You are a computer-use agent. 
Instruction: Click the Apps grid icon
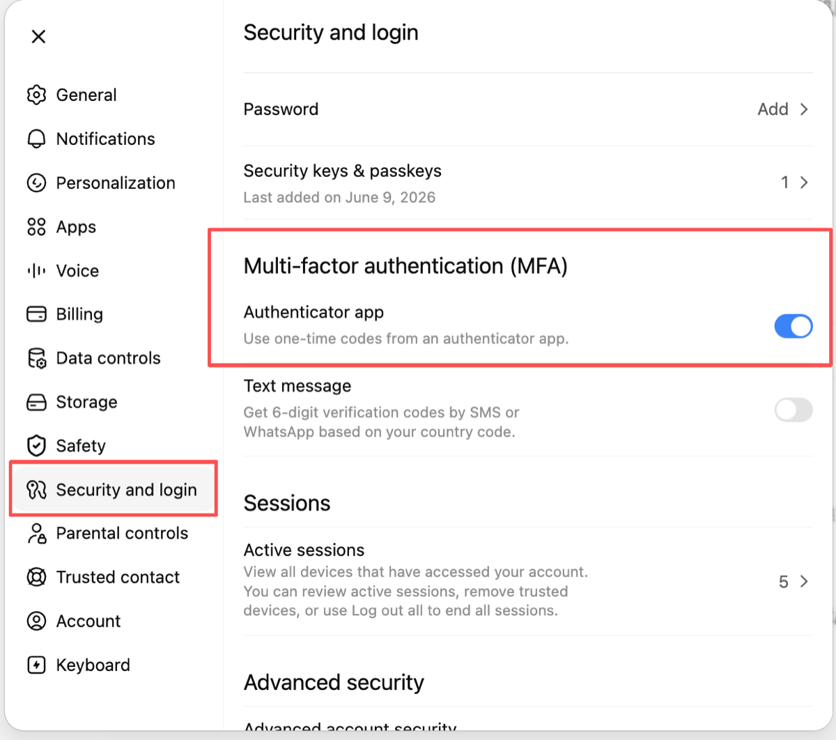pos(36,226)
